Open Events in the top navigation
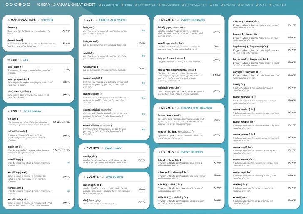The height and width of the screenshot is (214, 303). pos(228,5)
